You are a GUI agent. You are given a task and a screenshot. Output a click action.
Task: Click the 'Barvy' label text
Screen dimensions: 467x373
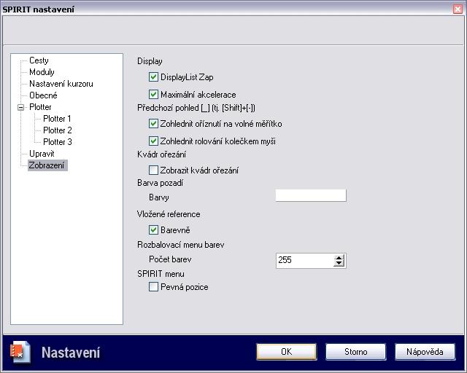[159, 197]
